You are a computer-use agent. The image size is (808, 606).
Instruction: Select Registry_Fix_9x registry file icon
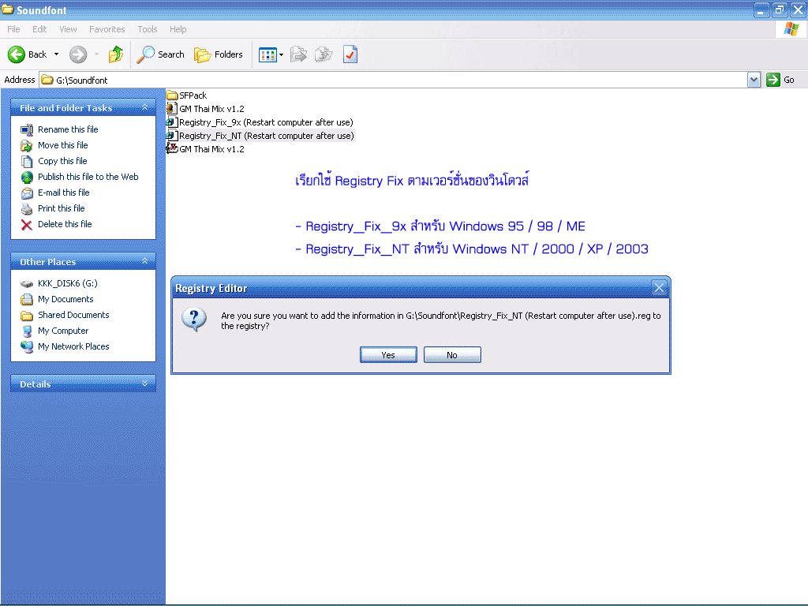coord(172,122)
